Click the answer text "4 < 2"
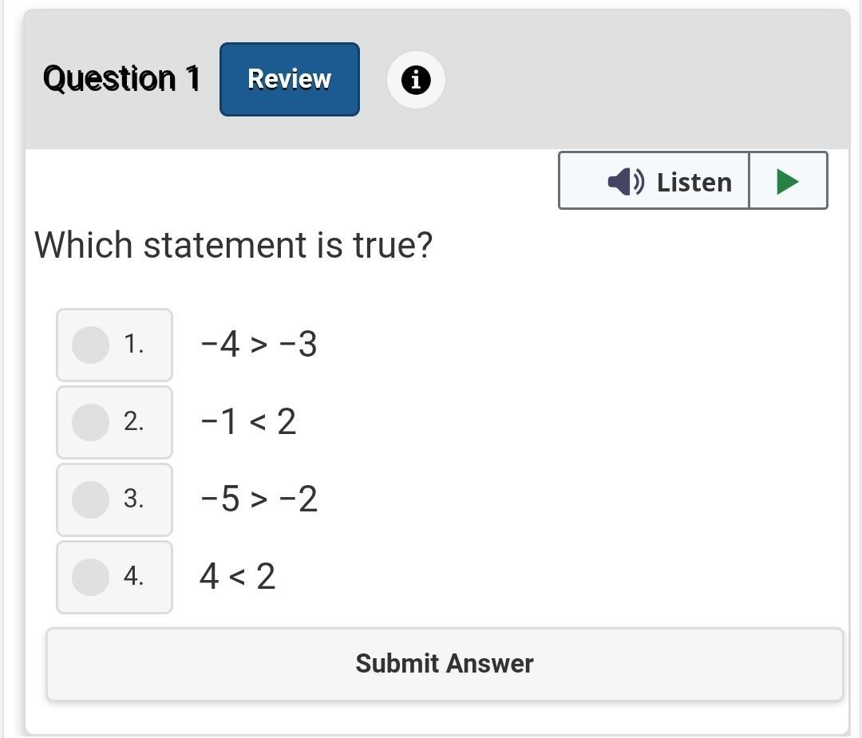The image size is (862, 738). pos(237,577)
